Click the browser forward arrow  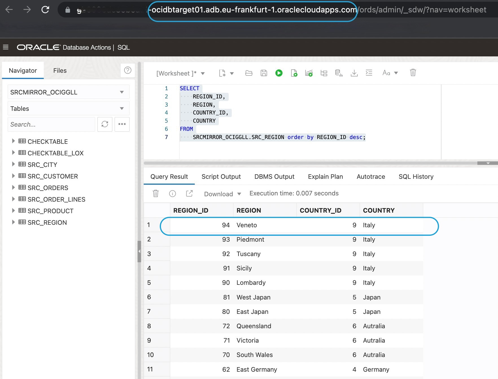pos(27,10)
